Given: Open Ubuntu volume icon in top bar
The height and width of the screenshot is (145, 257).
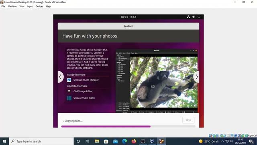Looking at the screenshot, I should pos(194,17).
